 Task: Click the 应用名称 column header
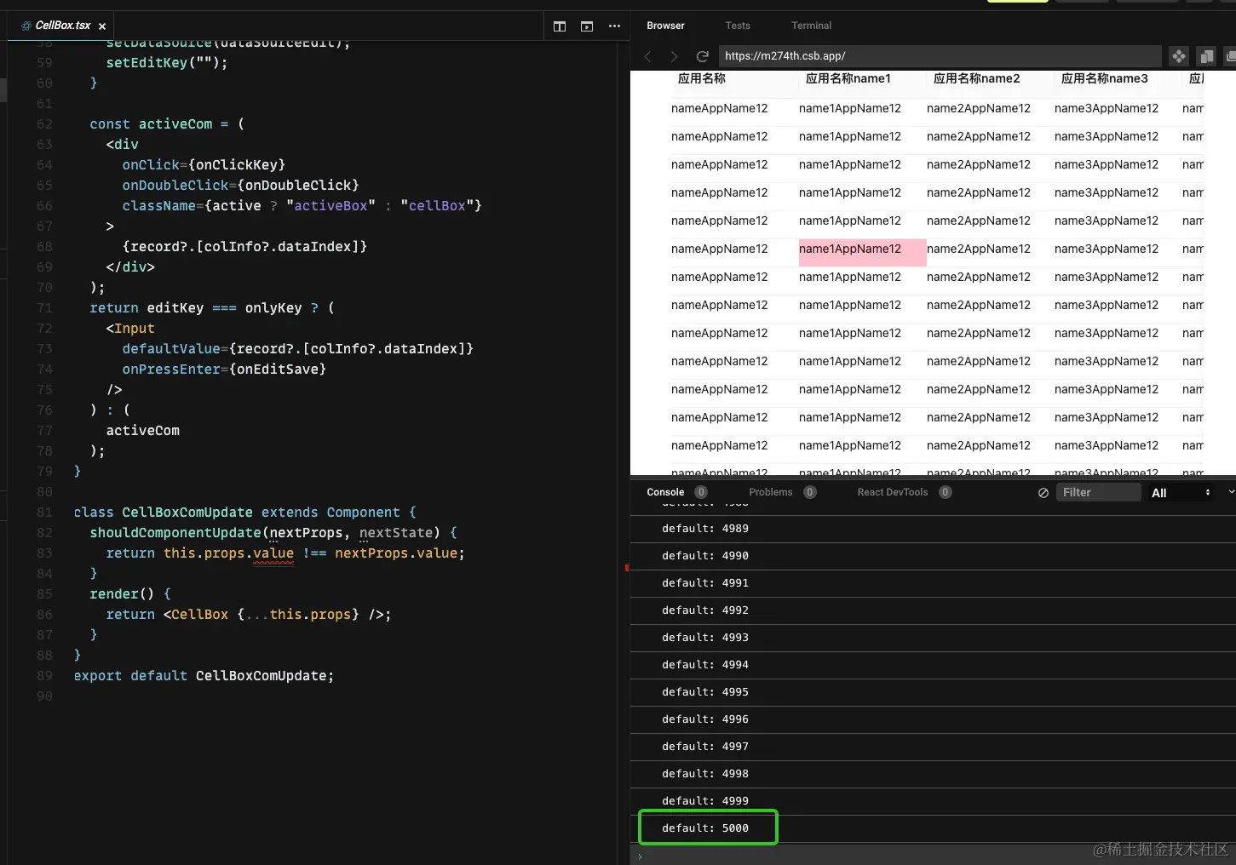pyautogui.click(x=702, y=78)
